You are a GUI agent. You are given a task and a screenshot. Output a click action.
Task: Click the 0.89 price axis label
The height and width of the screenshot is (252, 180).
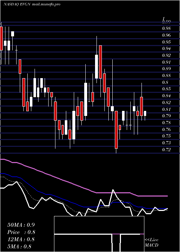tap(166, 69)
